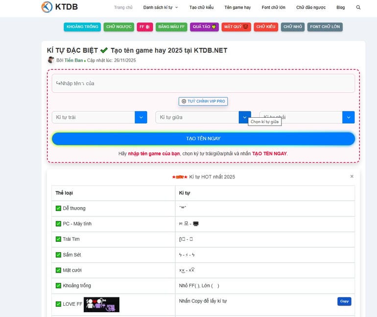Image resolution: width=377 pixels, height=317 pixels.
Task: Open the Danh sách kí tự menu
Action: click(160, 8)
